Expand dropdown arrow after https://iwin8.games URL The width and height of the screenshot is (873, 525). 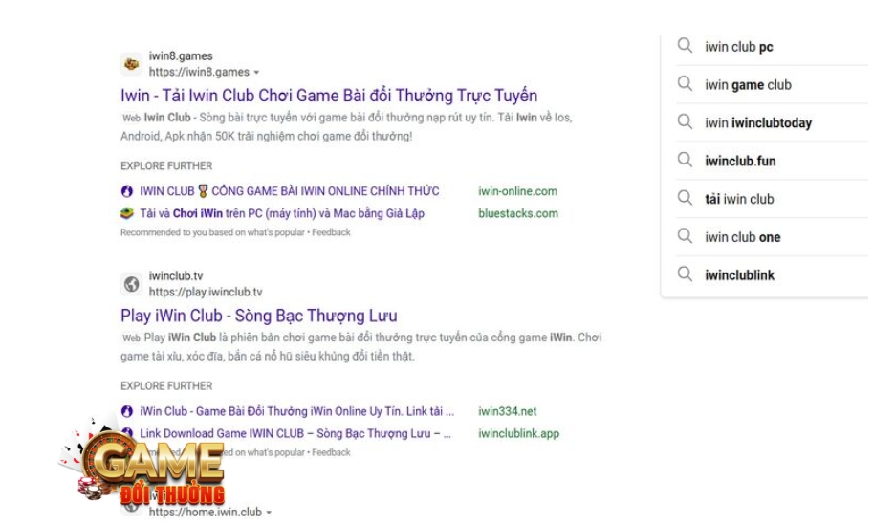pyautogui.click(x=256, y=73)
